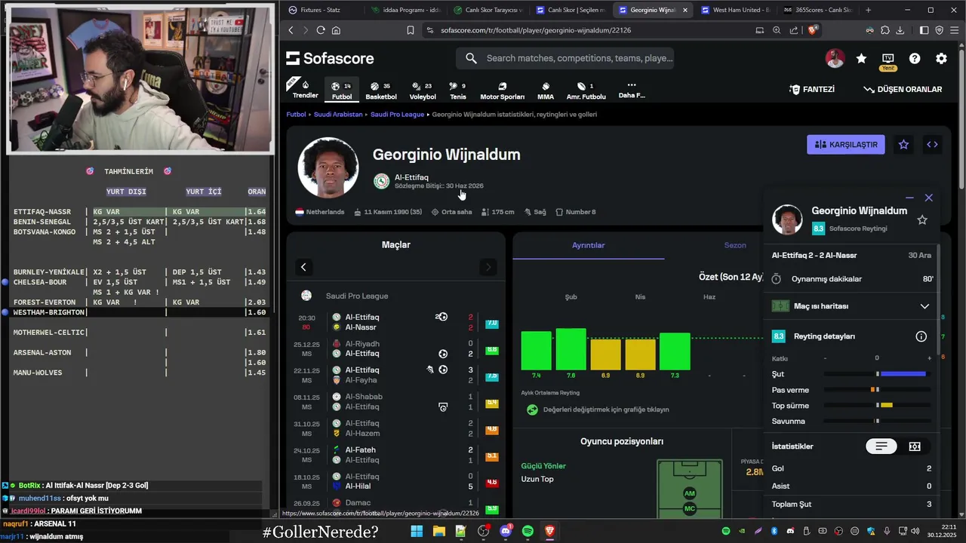
Task: Switch to the Sezon tab
Action: point(735,245)
